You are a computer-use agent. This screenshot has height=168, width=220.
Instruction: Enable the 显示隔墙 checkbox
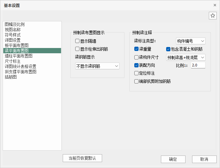tap(77, 41)
